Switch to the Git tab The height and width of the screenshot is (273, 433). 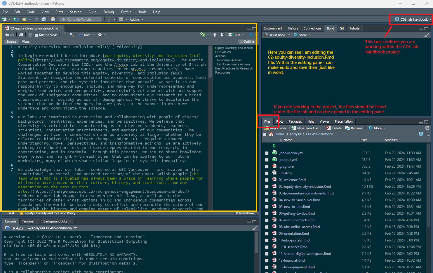[342, 28]
